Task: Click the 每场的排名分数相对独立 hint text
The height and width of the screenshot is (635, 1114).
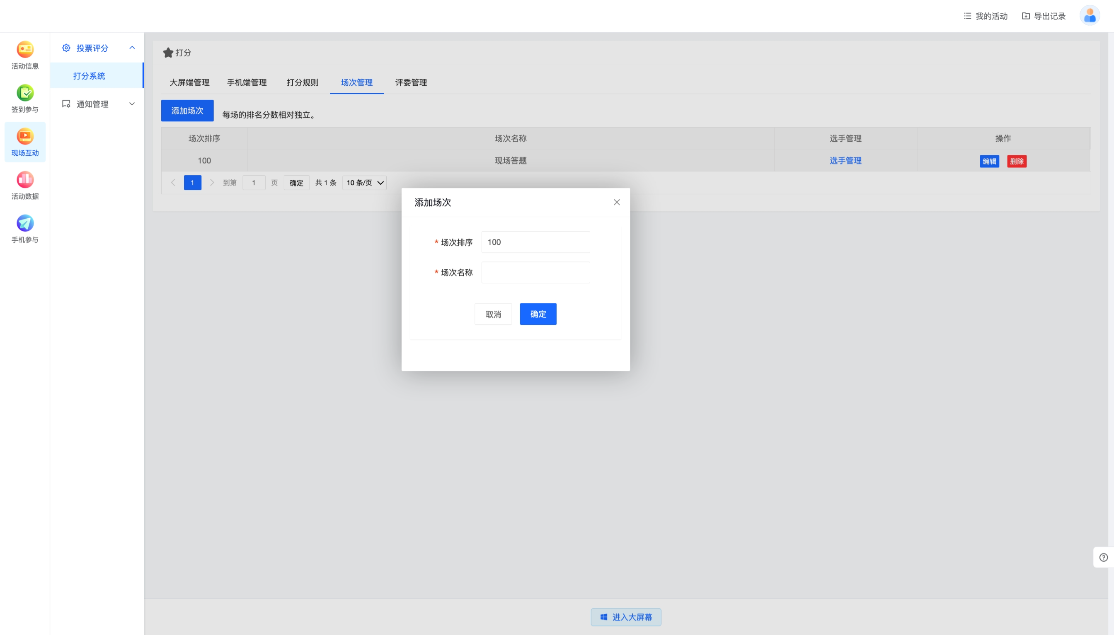Action: click(270, 115)
